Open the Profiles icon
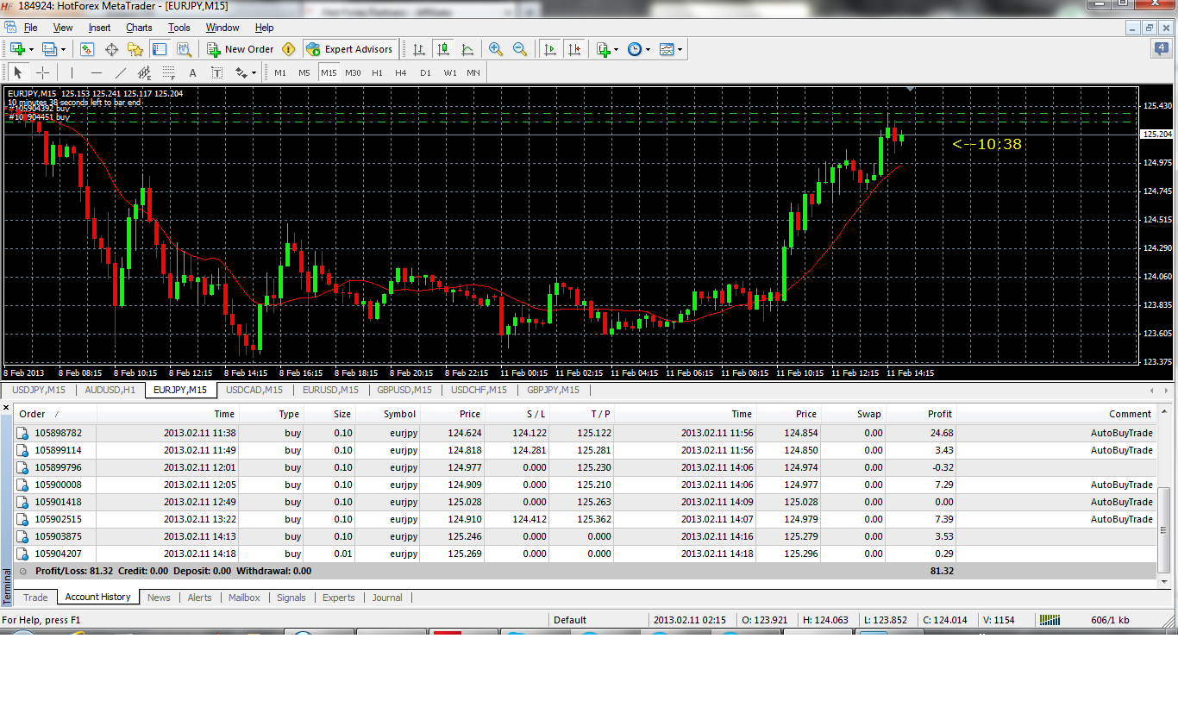The height and width of the screenshot is (701, 1178). coord(48,49)
